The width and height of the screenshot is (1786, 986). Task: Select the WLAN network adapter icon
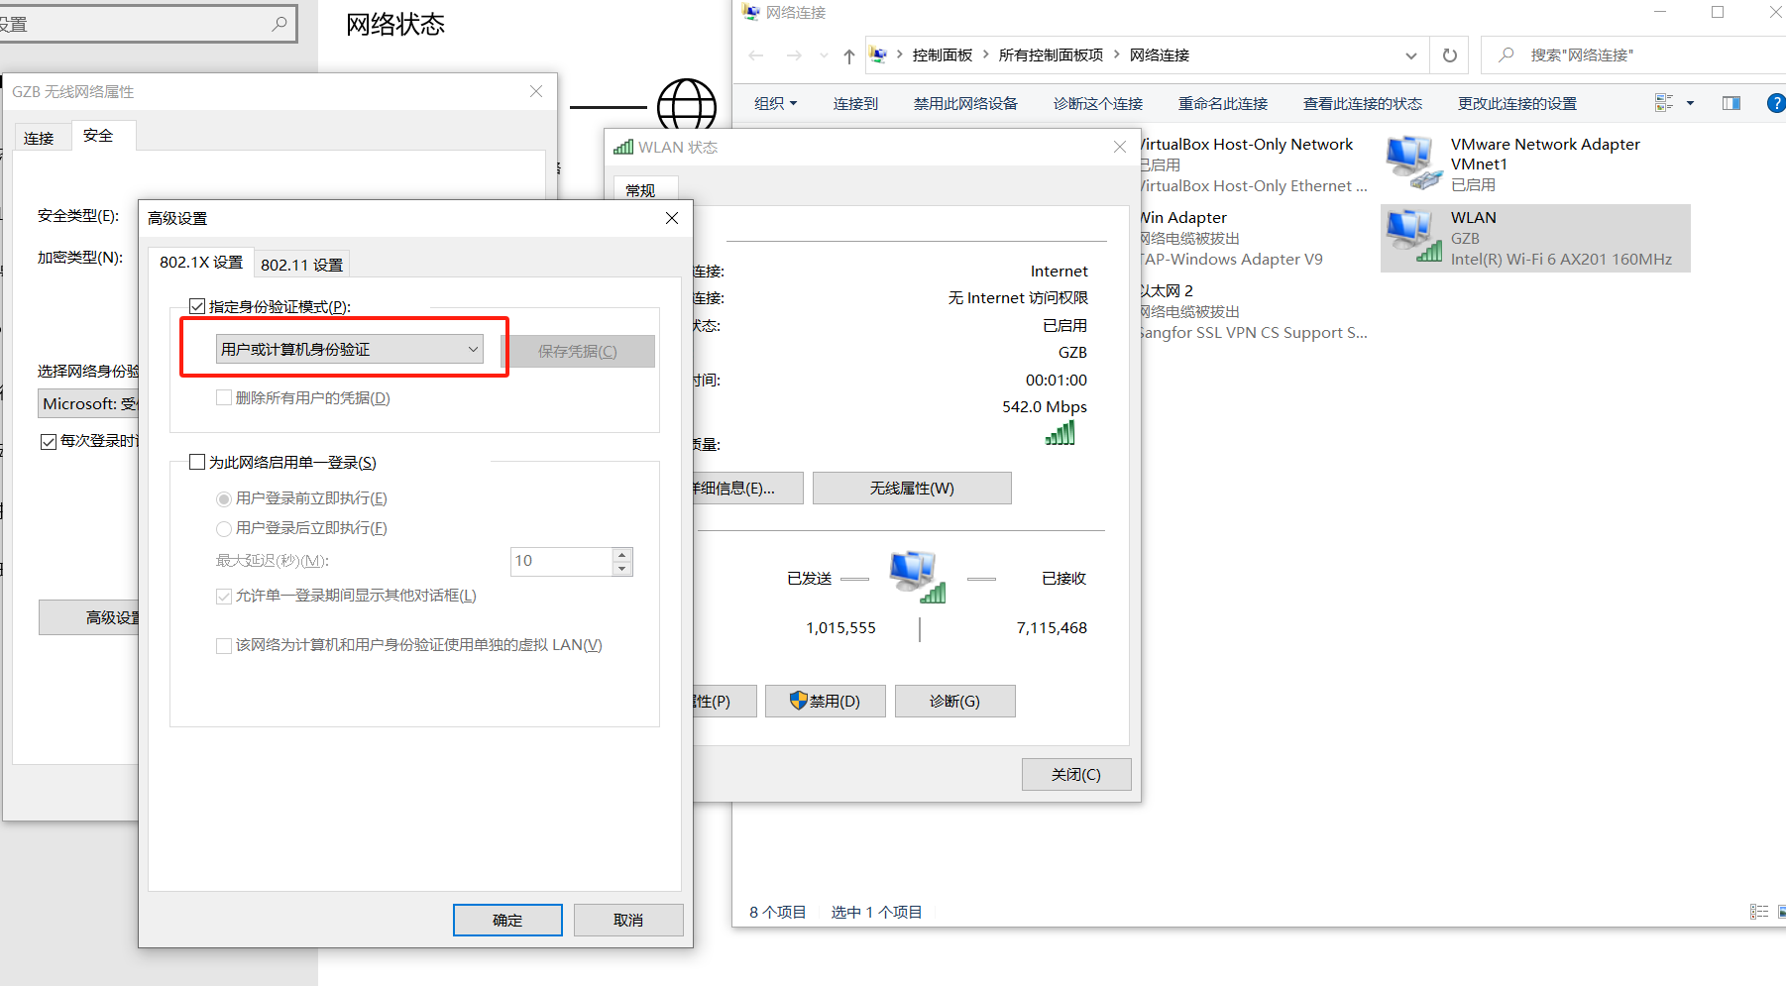pyautogui.click(x=1412, y=238)
